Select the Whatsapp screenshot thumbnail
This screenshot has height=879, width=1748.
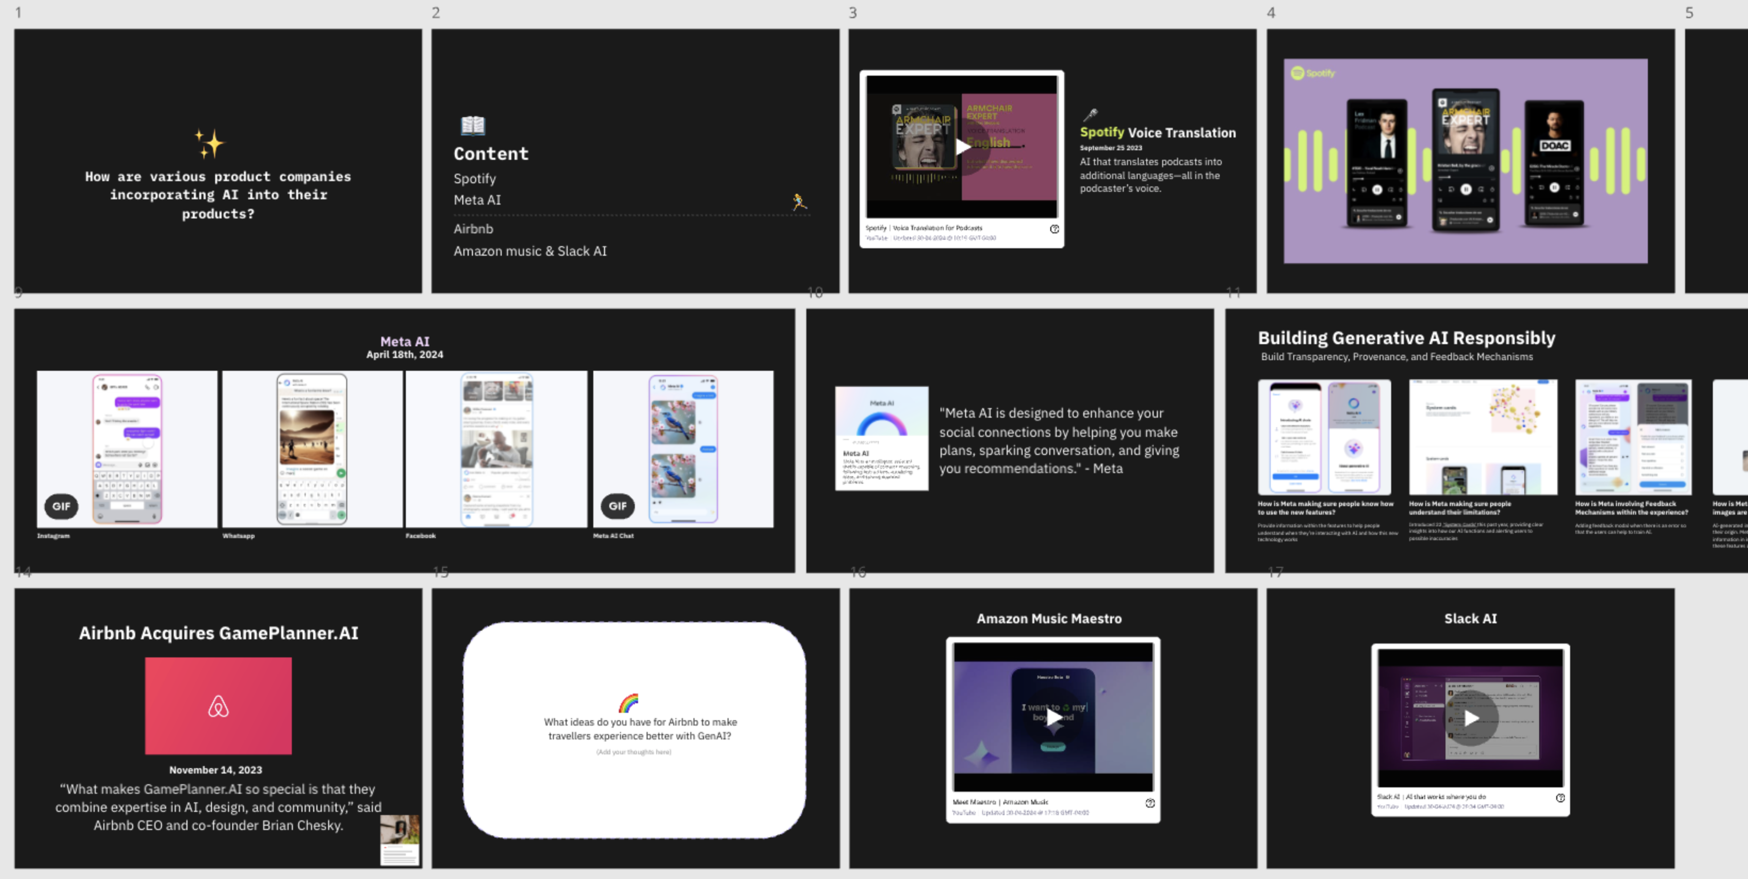312,449
